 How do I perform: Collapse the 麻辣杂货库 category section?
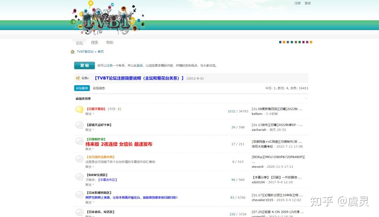tap(306, 98)
